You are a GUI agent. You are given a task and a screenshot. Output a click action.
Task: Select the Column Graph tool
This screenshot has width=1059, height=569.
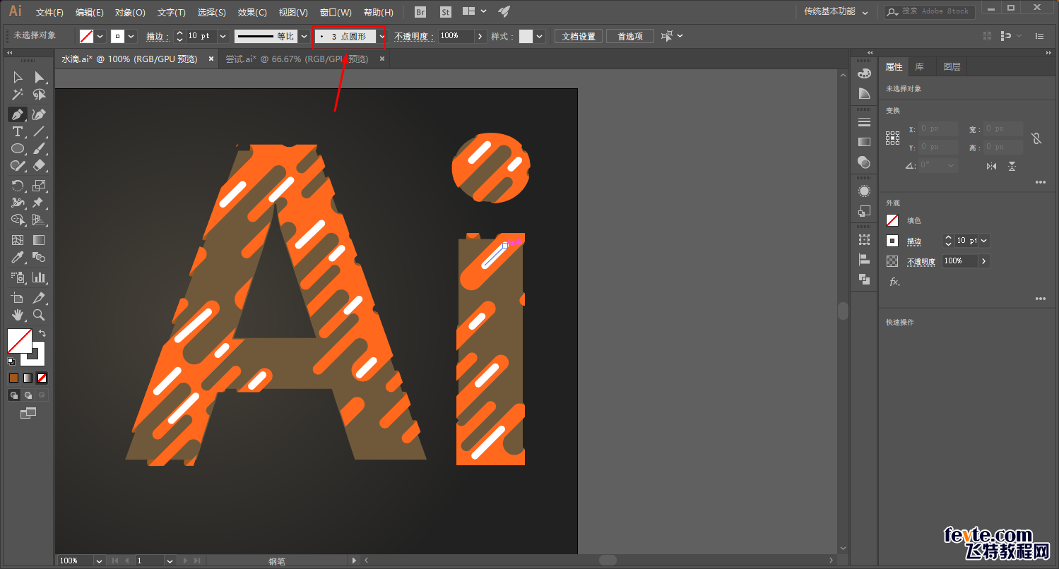pos(39,277)
